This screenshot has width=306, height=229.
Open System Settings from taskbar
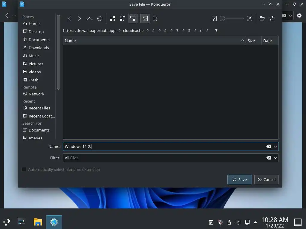[x=22, y=222]
